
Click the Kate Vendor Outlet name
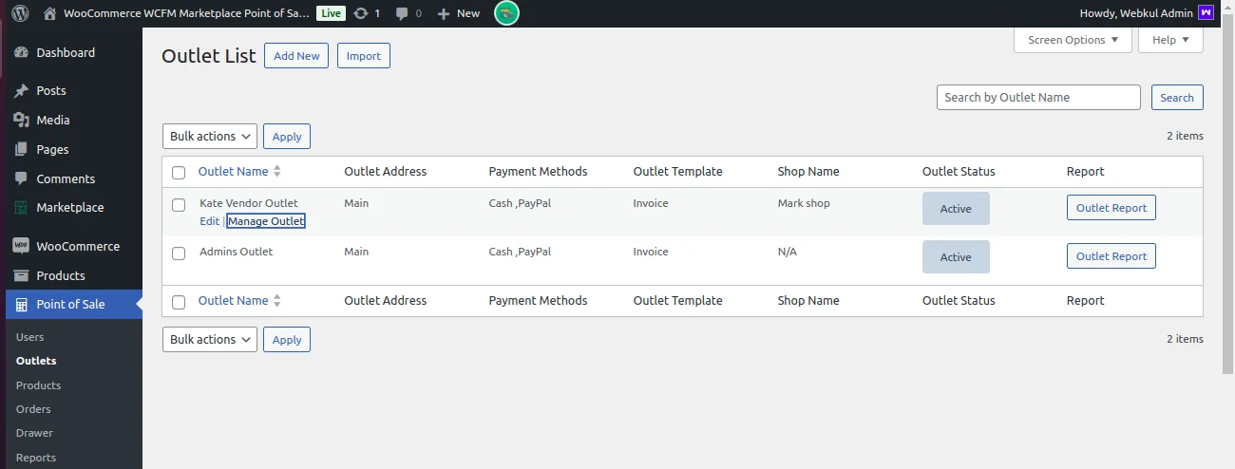point(249,203)
